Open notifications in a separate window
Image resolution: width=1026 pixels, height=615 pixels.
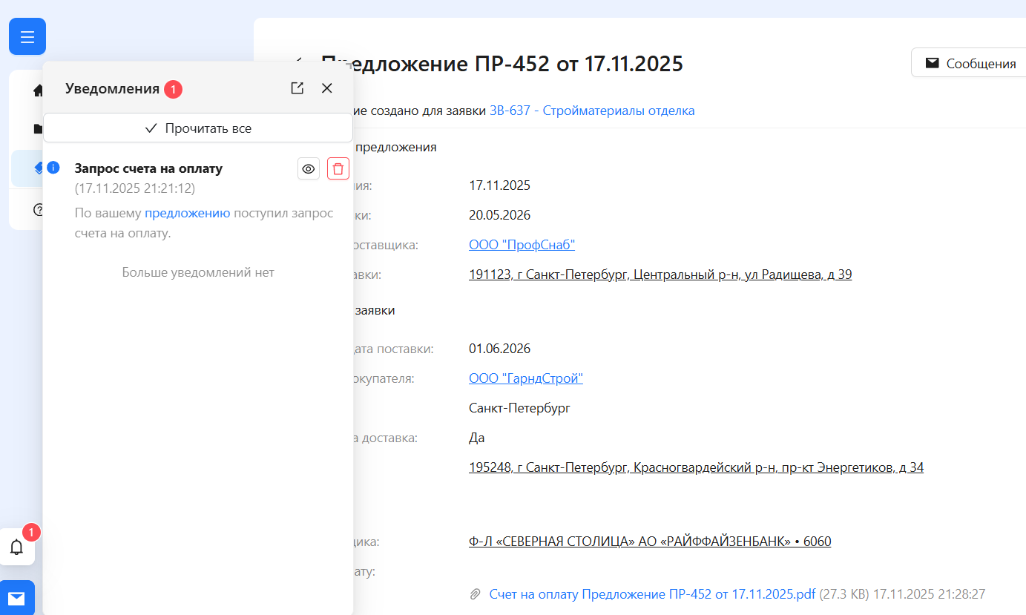point(297,88)
